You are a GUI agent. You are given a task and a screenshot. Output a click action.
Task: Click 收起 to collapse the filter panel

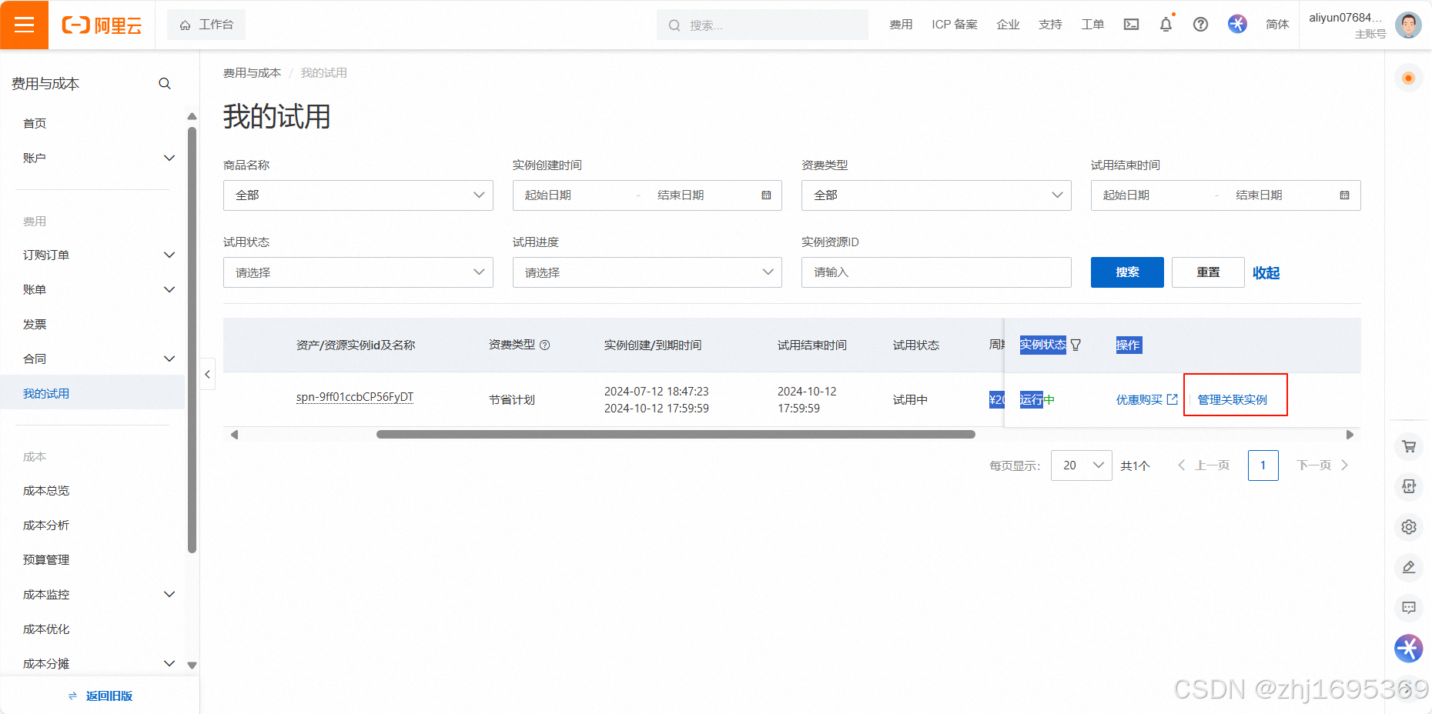(x=1266, y=272)
